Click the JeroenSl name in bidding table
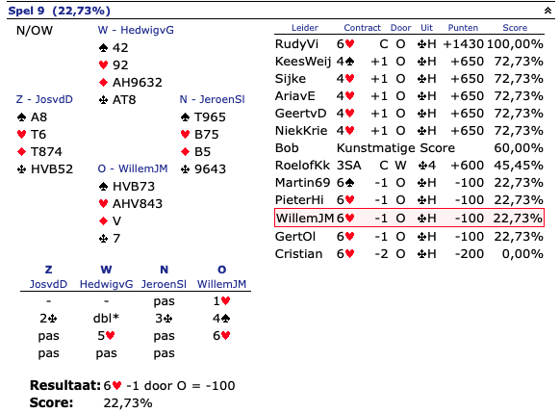 point(164,284)
